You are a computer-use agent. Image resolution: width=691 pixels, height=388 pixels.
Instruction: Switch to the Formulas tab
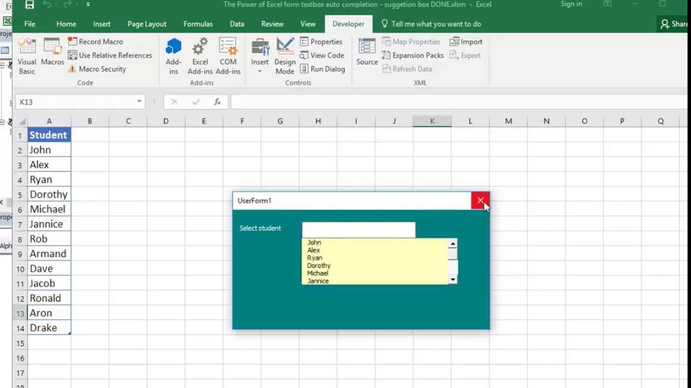click(198, 24)
